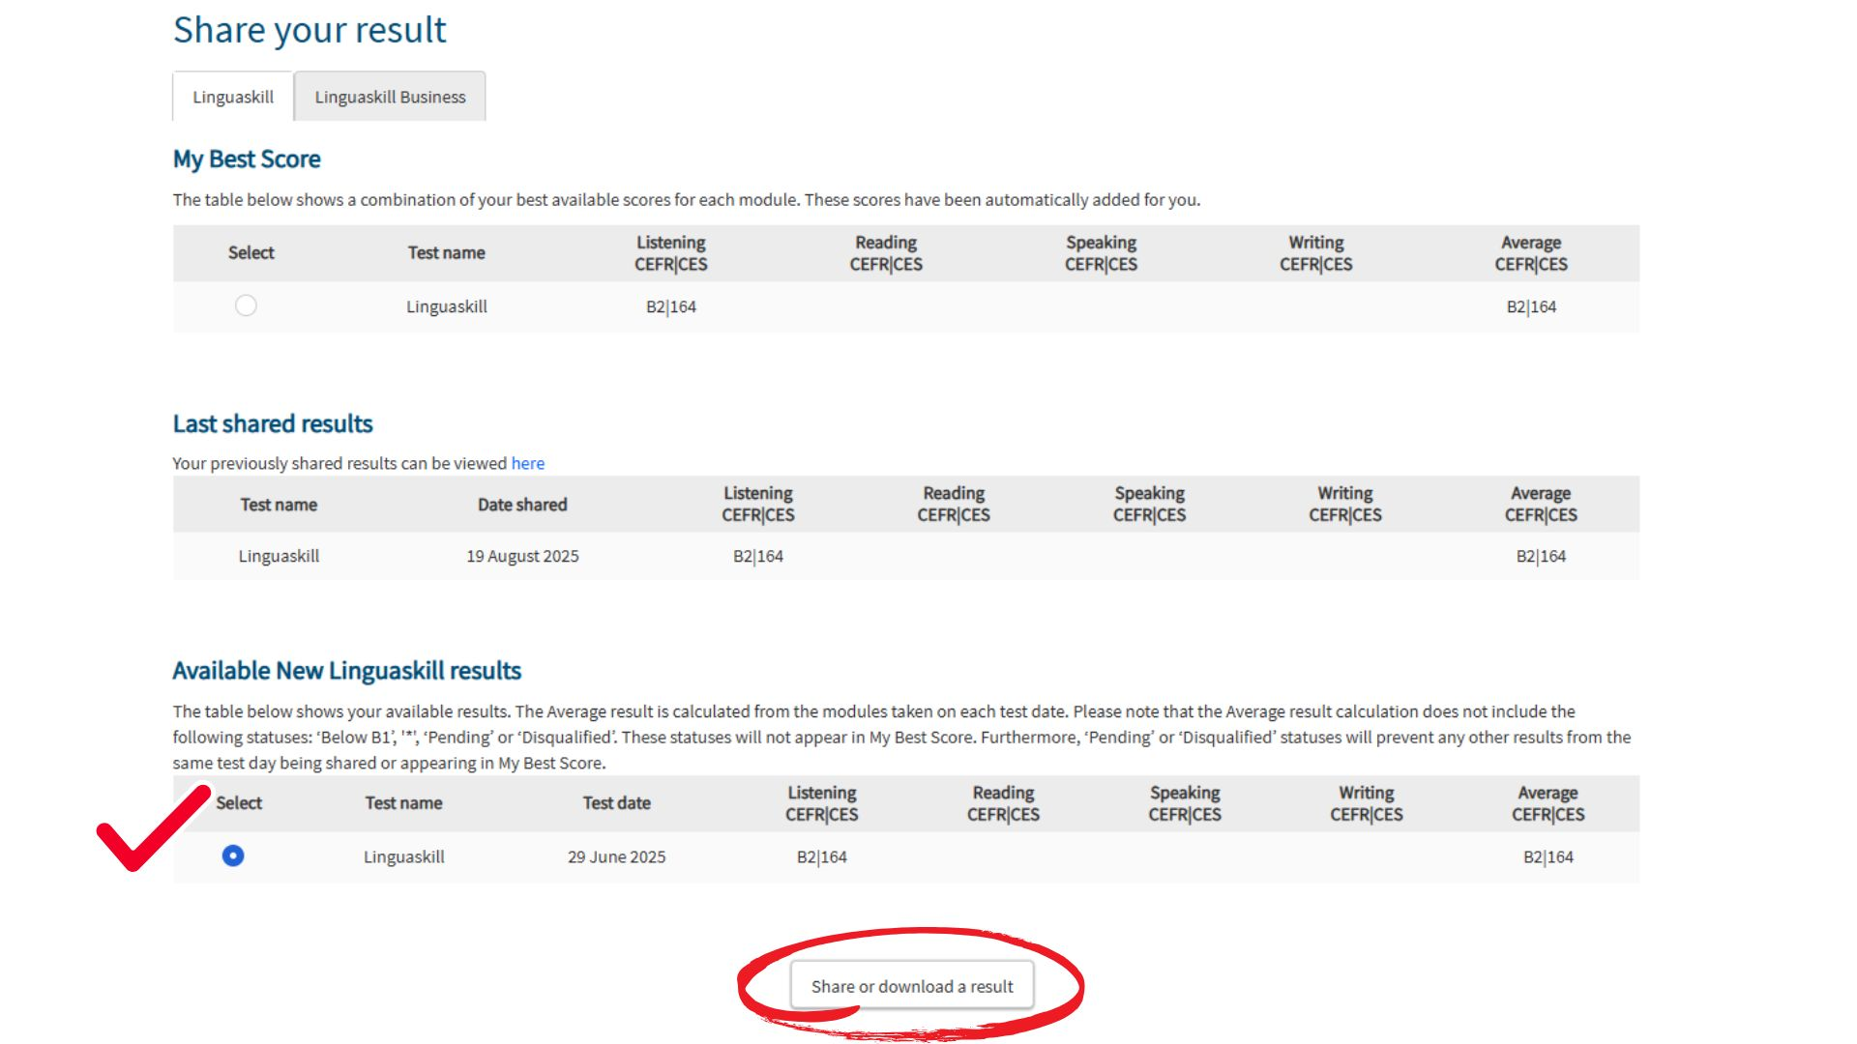Image resolution: width=1857 pixels, height=1044 pixels.
Task: Open the 'here' link for previously shared results
Action: coord(527,463)
